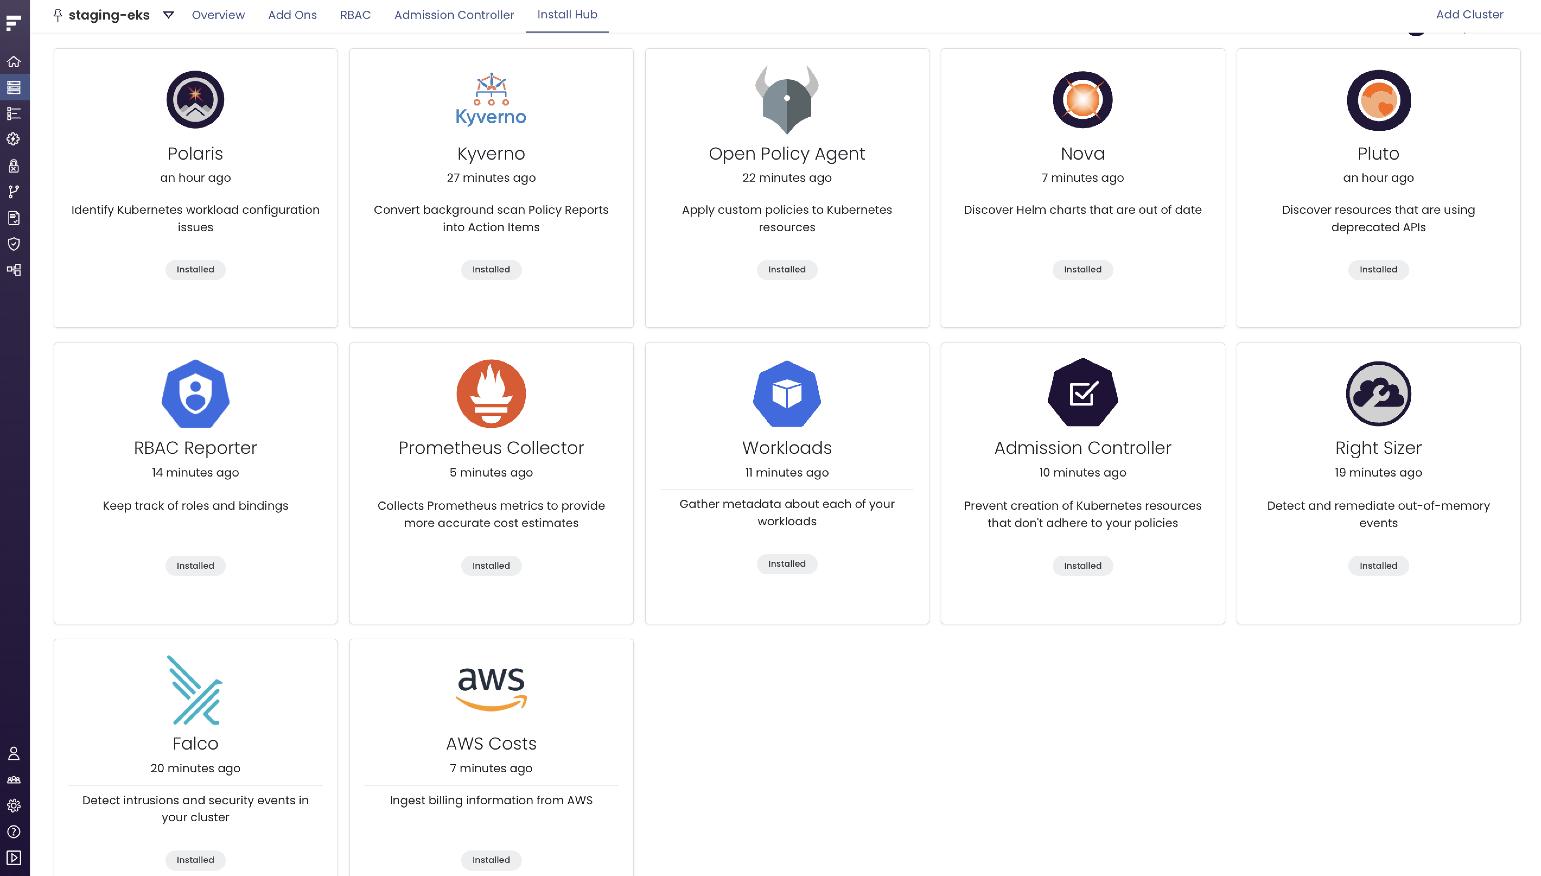Click Installed button on Admission Controller card
The width and height of the screenshot is (1541, 876).
coord(1083,566)
